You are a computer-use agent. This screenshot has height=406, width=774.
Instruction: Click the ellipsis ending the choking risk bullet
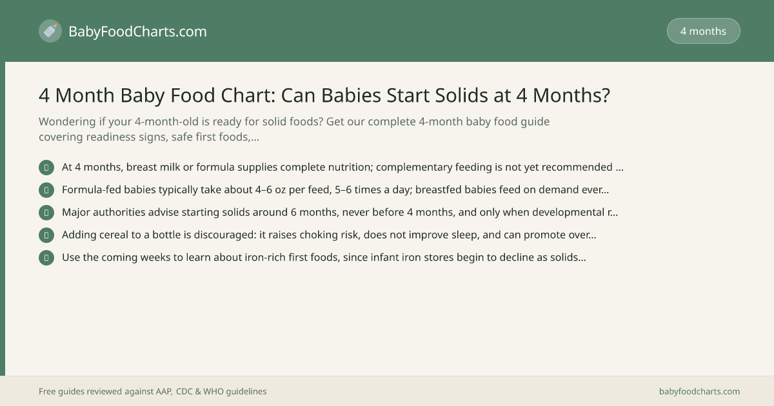pos(591,235)
